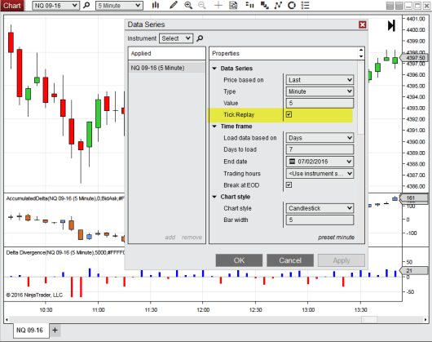The image size is (432, 342).
Task: Click first window link button at top right
Action: click(x=390, y=6)
